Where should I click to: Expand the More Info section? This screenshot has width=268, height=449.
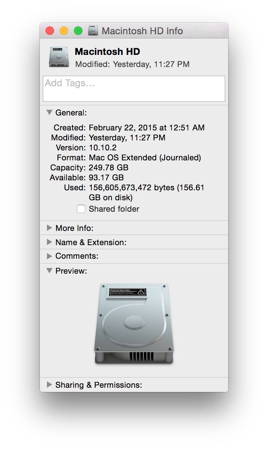(49, 228)
